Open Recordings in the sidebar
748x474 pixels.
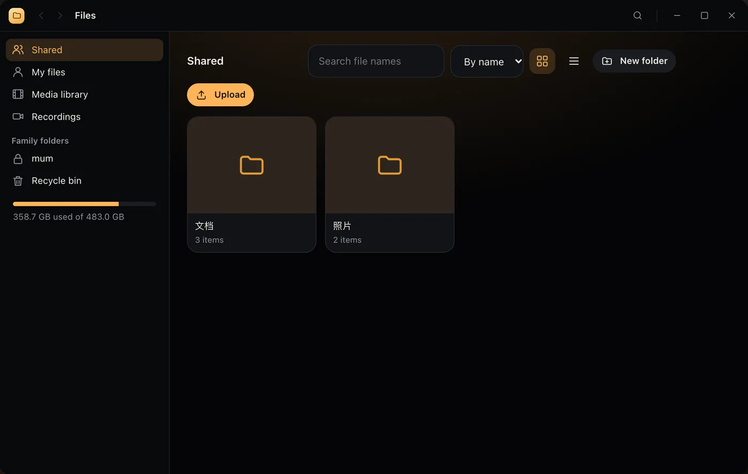84,116
